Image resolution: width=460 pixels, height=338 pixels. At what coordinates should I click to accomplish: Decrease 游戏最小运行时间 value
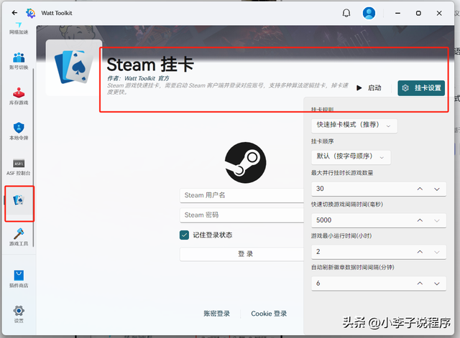[437, 252]
